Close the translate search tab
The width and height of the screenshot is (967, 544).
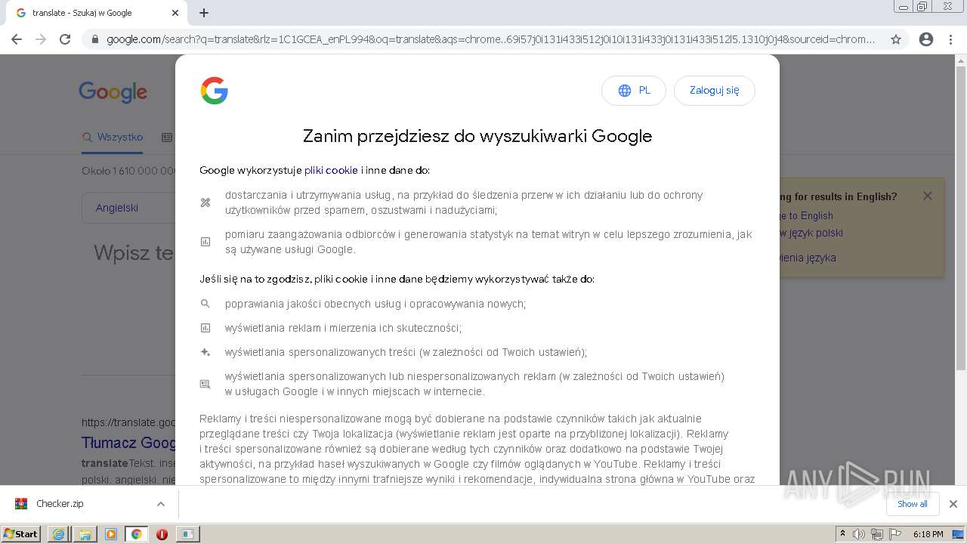(x=175, y=13)
